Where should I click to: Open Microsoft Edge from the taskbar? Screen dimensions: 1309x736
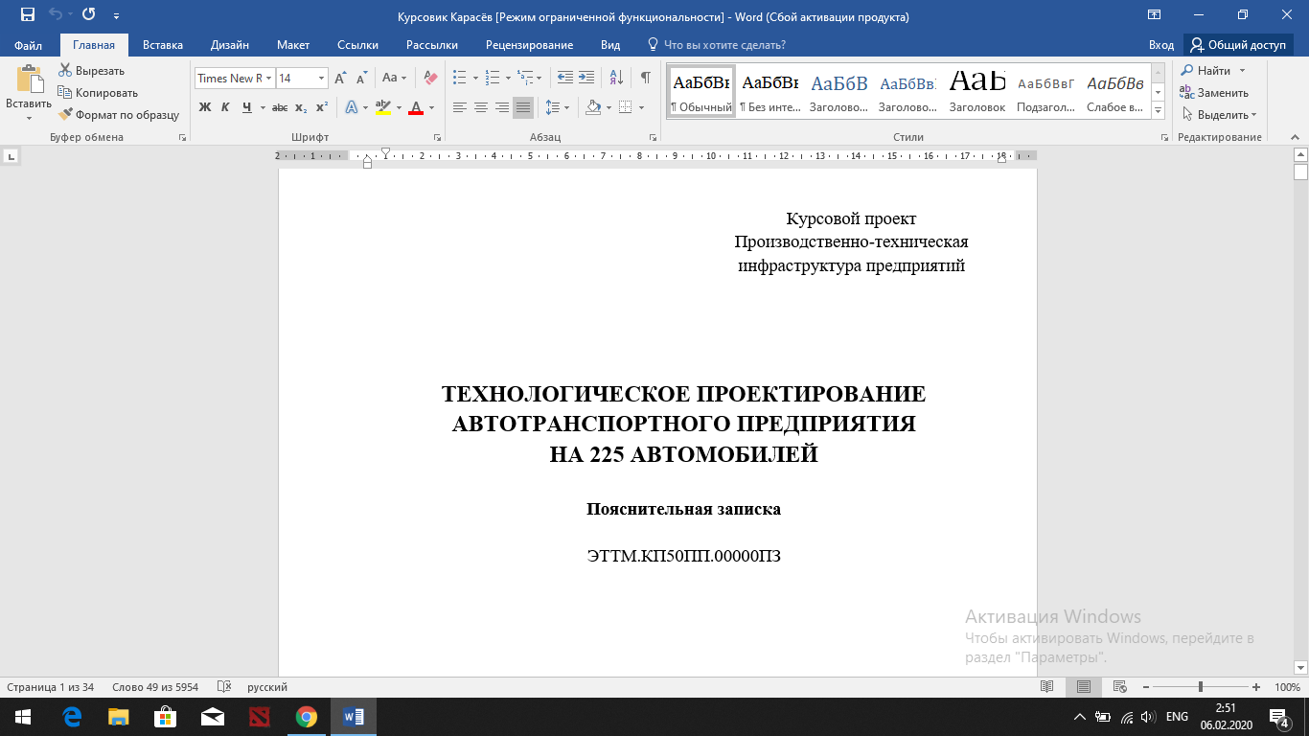pyautogui.click(x=72, y=716)
